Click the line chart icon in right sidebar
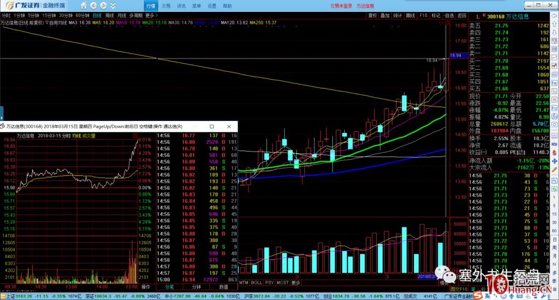 pyautogui.click(x=554, y=57)
